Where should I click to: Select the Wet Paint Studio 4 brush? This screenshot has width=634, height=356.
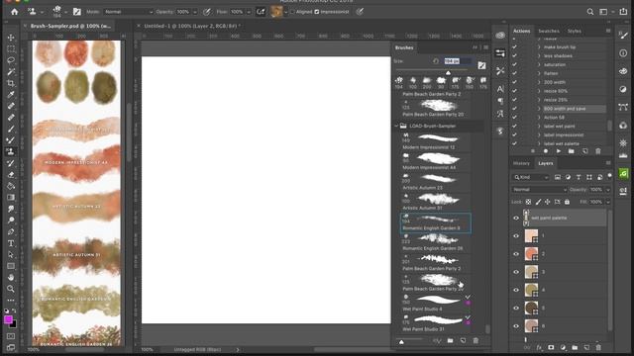436,303
